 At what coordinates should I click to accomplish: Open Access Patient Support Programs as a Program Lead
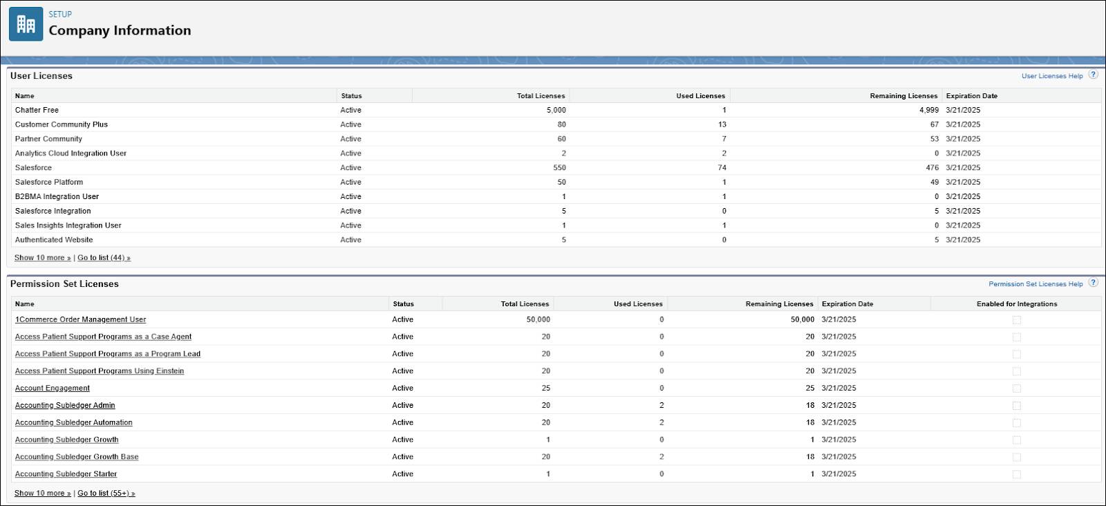click(108, 354)
